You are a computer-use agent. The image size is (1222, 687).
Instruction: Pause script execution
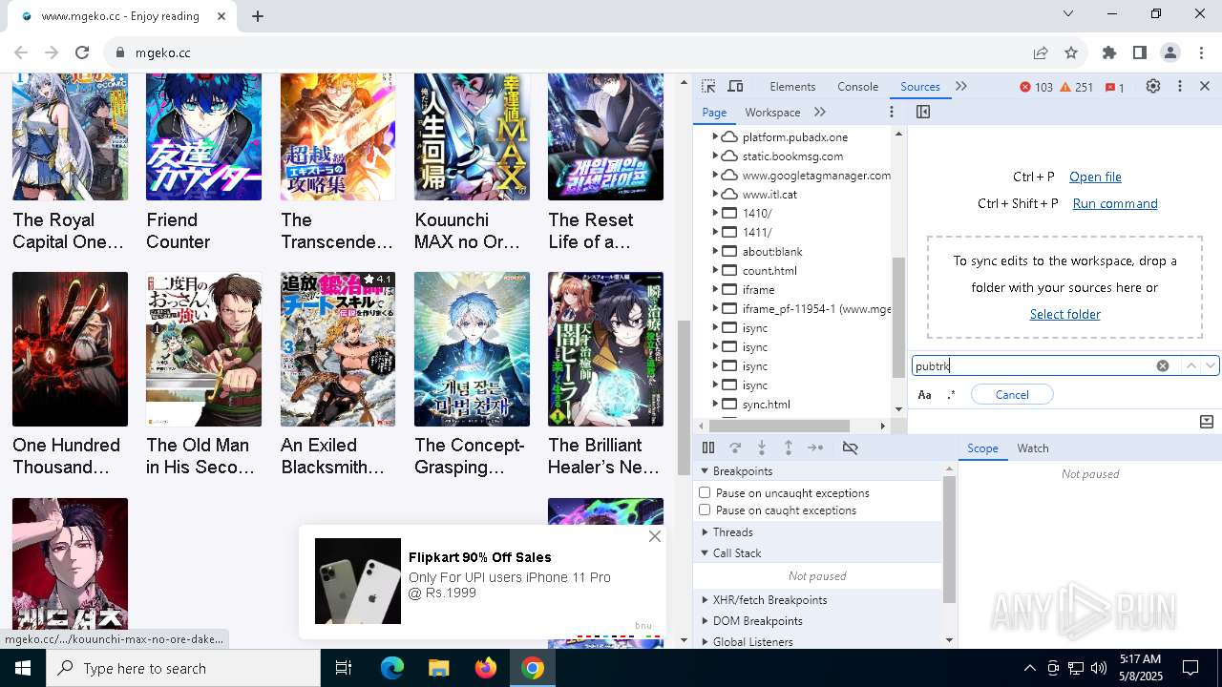click(x=708, y=448)
